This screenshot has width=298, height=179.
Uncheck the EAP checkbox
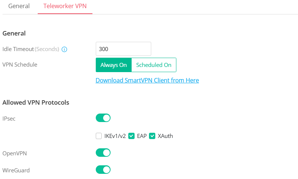point(131,136)
